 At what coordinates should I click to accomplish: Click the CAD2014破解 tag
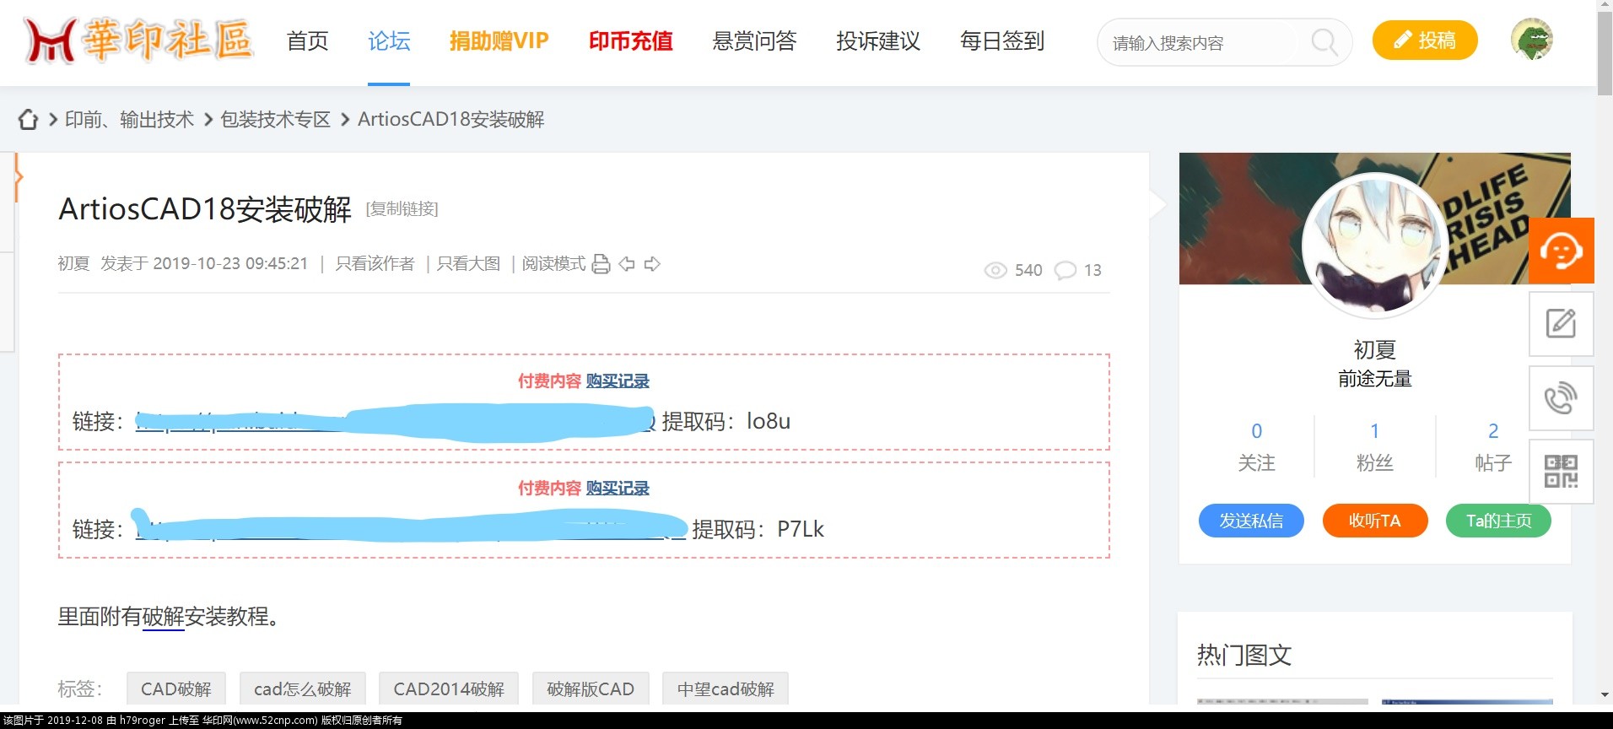coord(449,688)
